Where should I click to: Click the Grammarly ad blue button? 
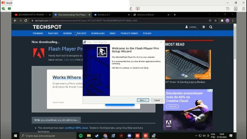[x=120, y=105]
